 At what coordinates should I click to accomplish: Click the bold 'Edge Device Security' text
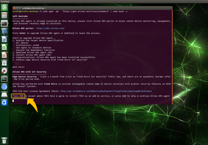[x=24, y=77]
